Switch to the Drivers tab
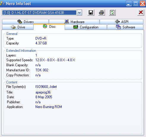Viewport: 146px width, 137px height. point(26,22)
